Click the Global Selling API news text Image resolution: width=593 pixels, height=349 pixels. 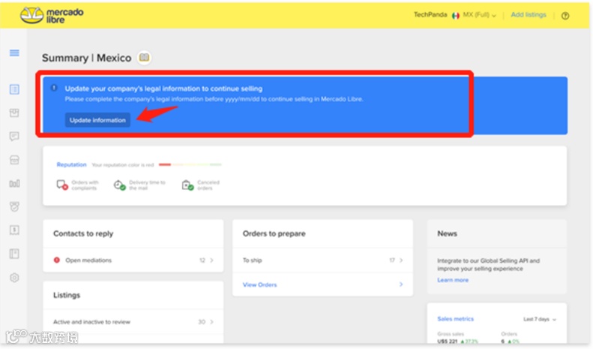[x=488, y=265]
